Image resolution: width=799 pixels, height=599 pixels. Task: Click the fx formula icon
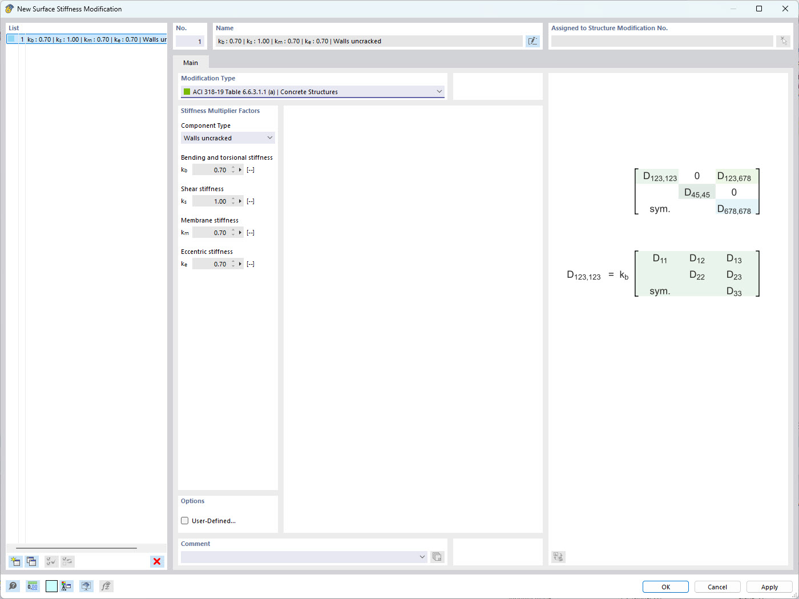pos(106,586)
